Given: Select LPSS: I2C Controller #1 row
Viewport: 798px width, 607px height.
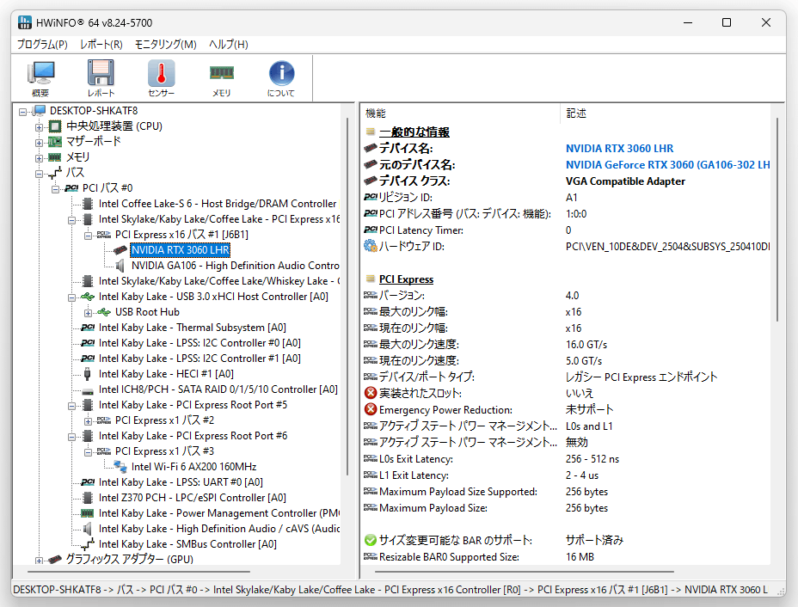Looking at the screenshot, I should [199, 359].
